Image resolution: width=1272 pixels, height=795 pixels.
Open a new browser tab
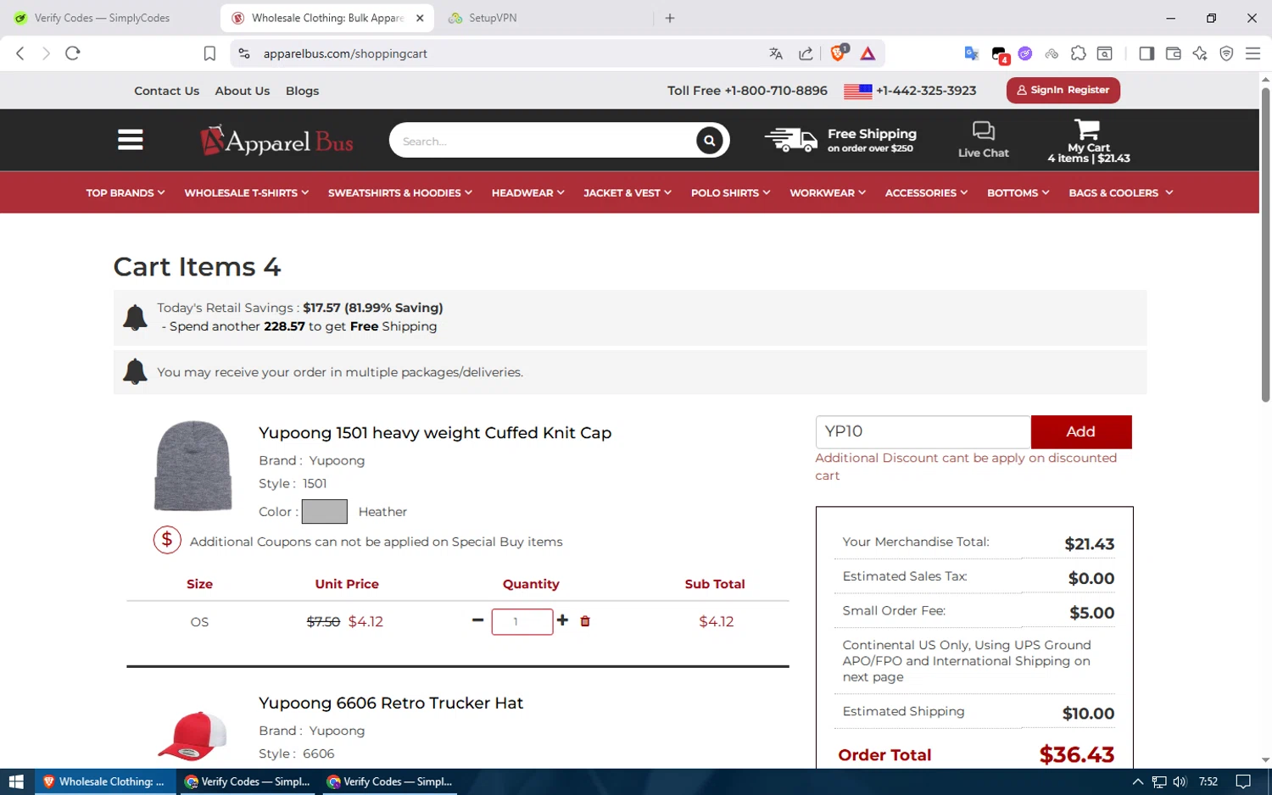(670, 18)
